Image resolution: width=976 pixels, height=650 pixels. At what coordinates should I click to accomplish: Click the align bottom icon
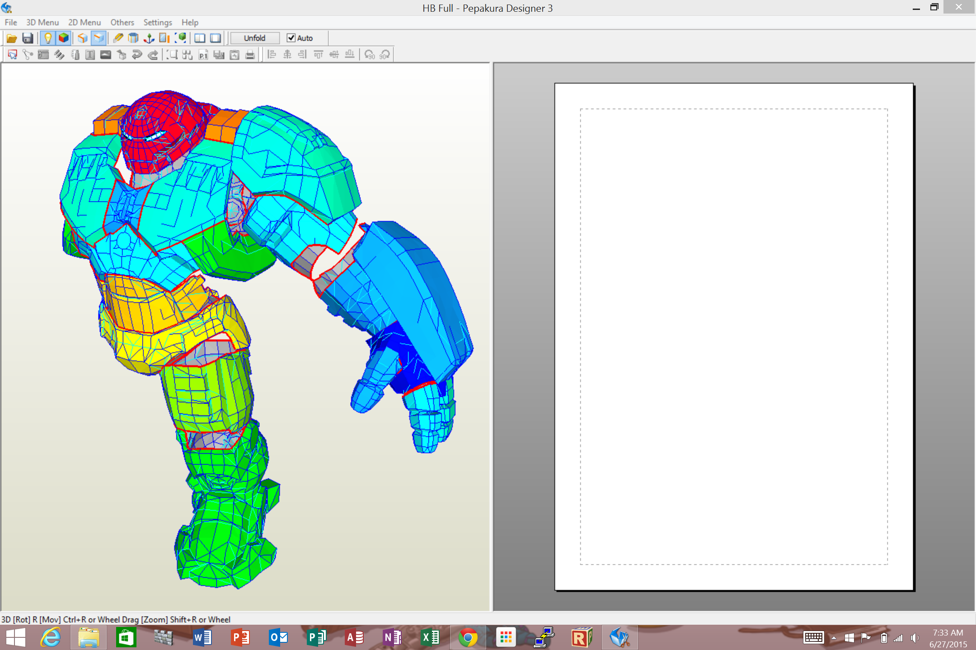click(350, 55)
